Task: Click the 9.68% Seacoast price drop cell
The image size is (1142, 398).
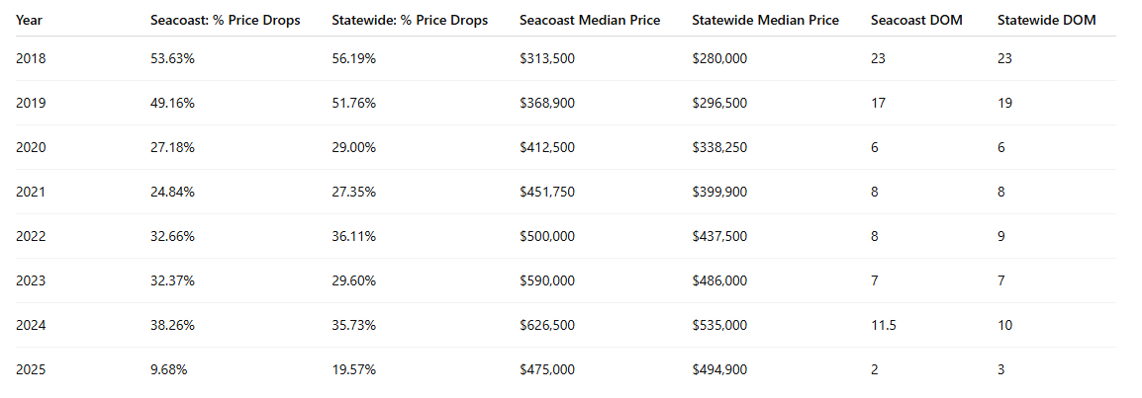Action: pos(168,369)
